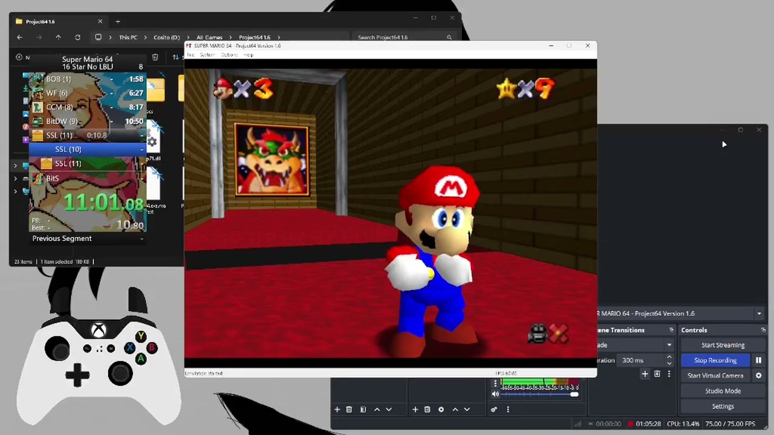The image size is (774, 435).
Task: Click the Explorer search magnifier icon
Action: 449,37
